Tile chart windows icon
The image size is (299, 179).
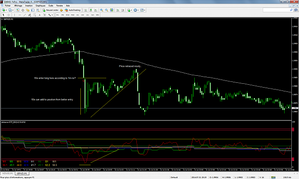coord(112,10)
